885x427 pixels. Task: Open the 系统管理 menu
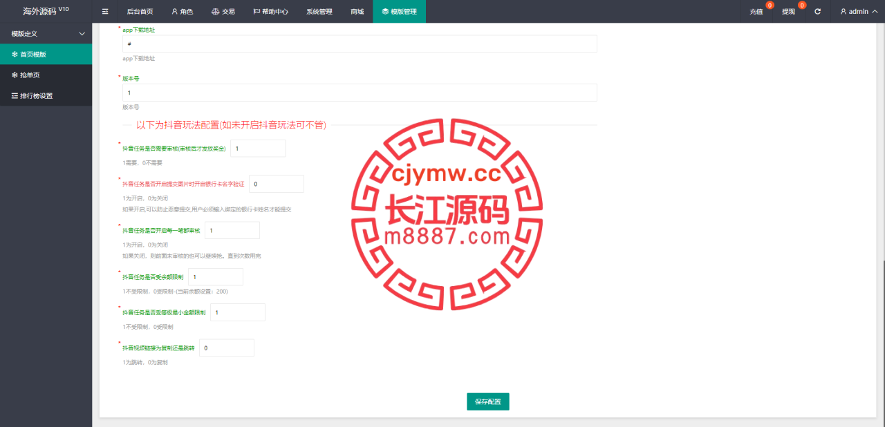[319, 12]
